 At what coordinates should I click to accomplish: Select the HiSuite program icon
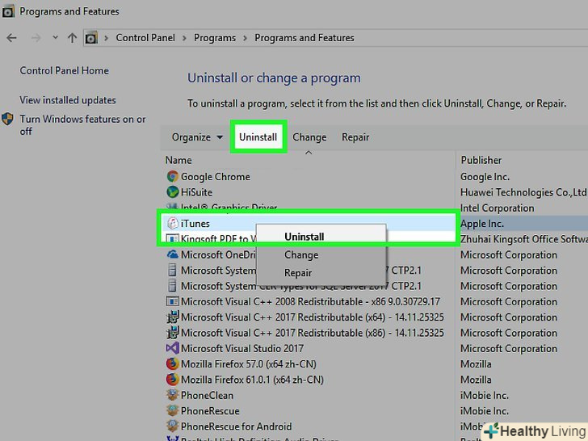click(172, 192)
